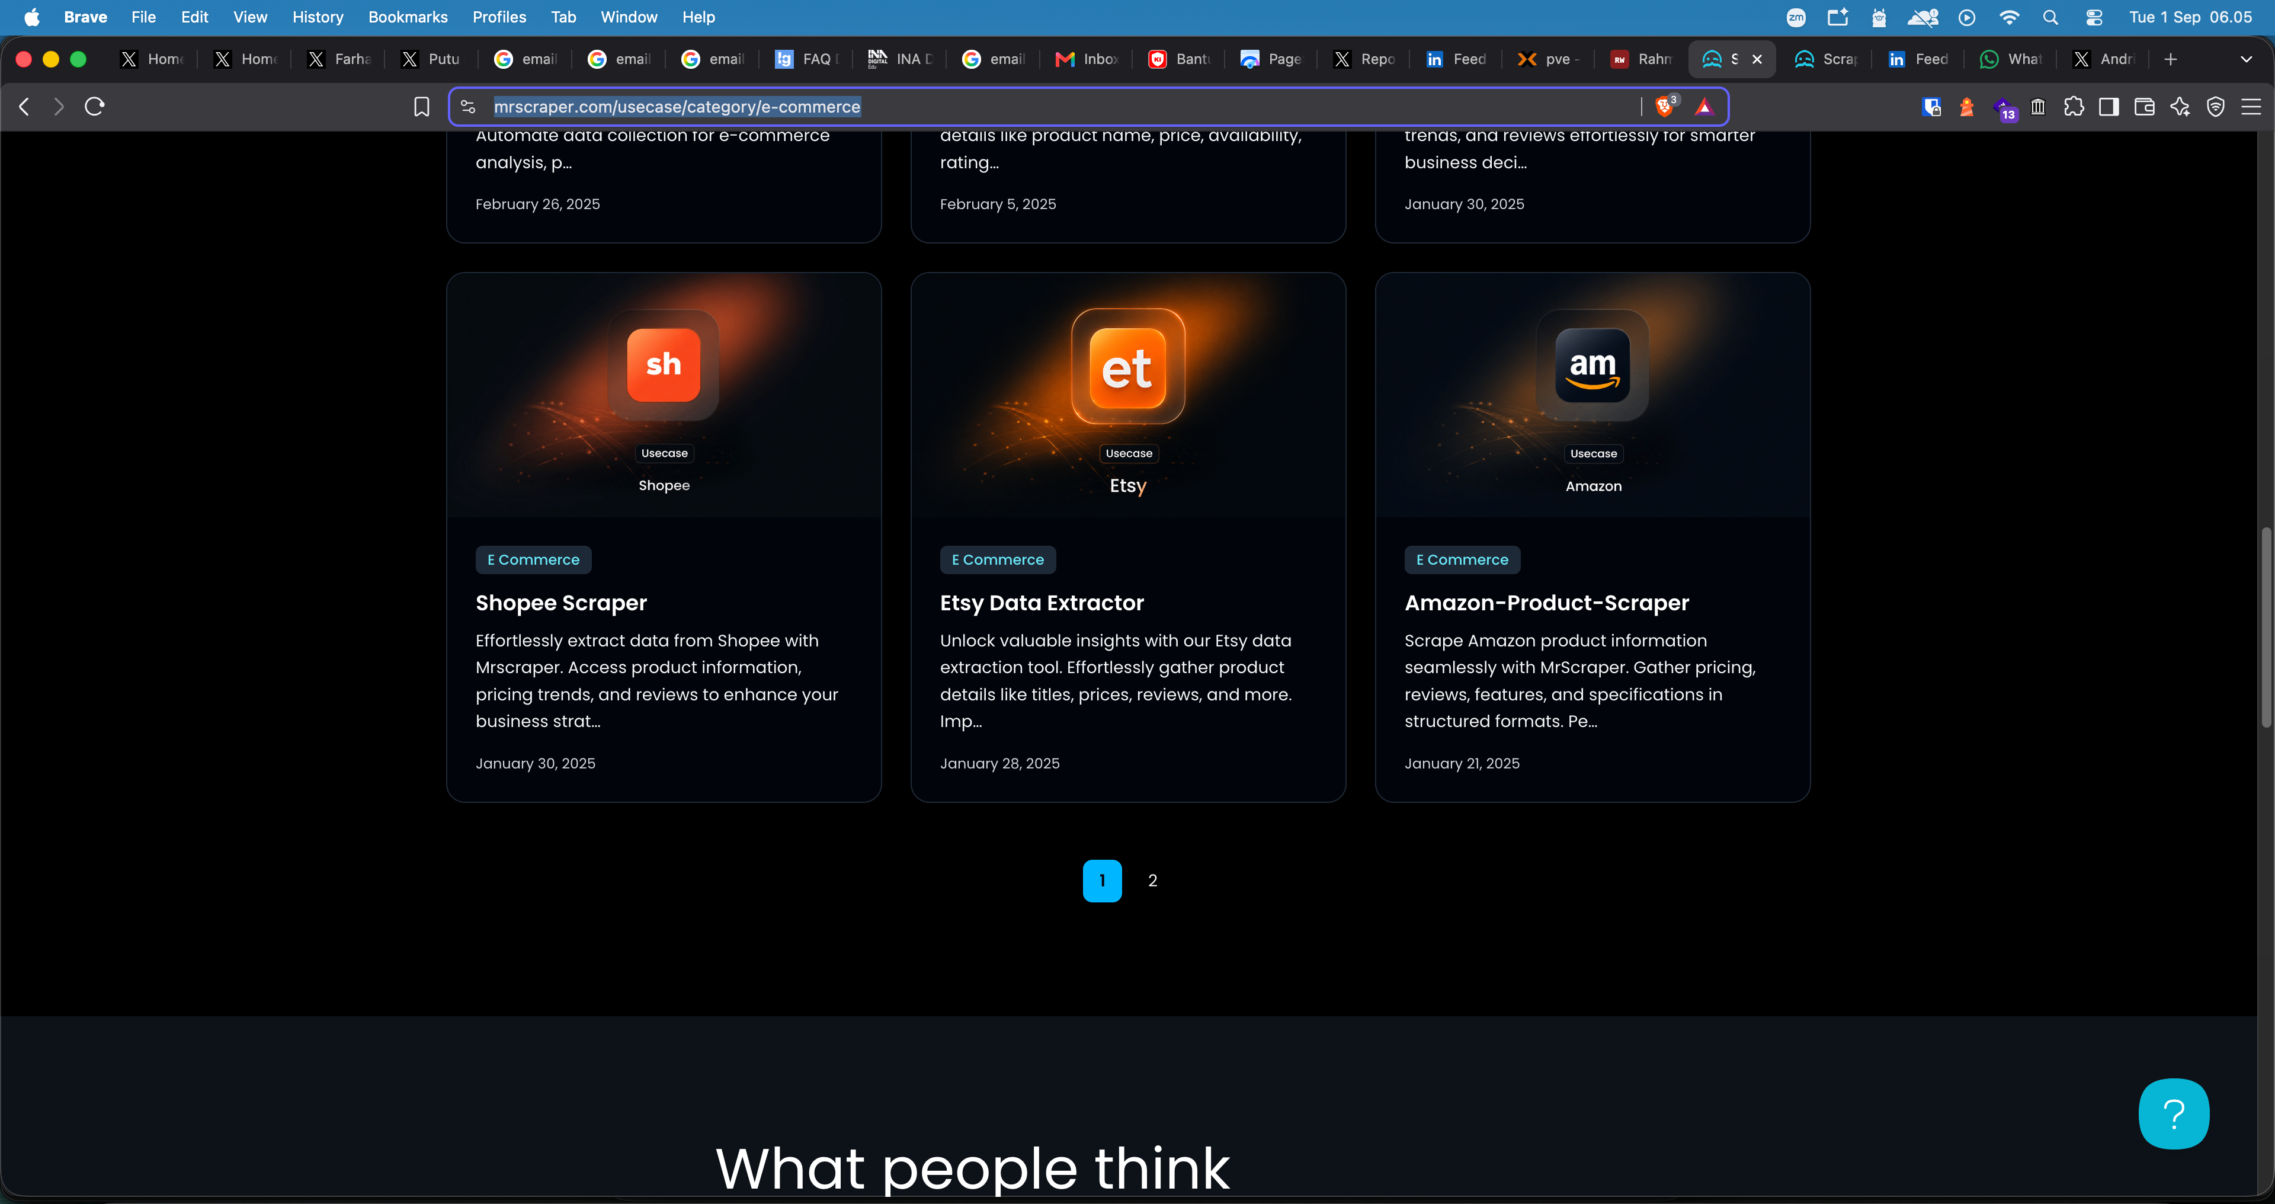Toggle the browser sidebar panel
Screen dimensions: 2275x1204
2109,107
